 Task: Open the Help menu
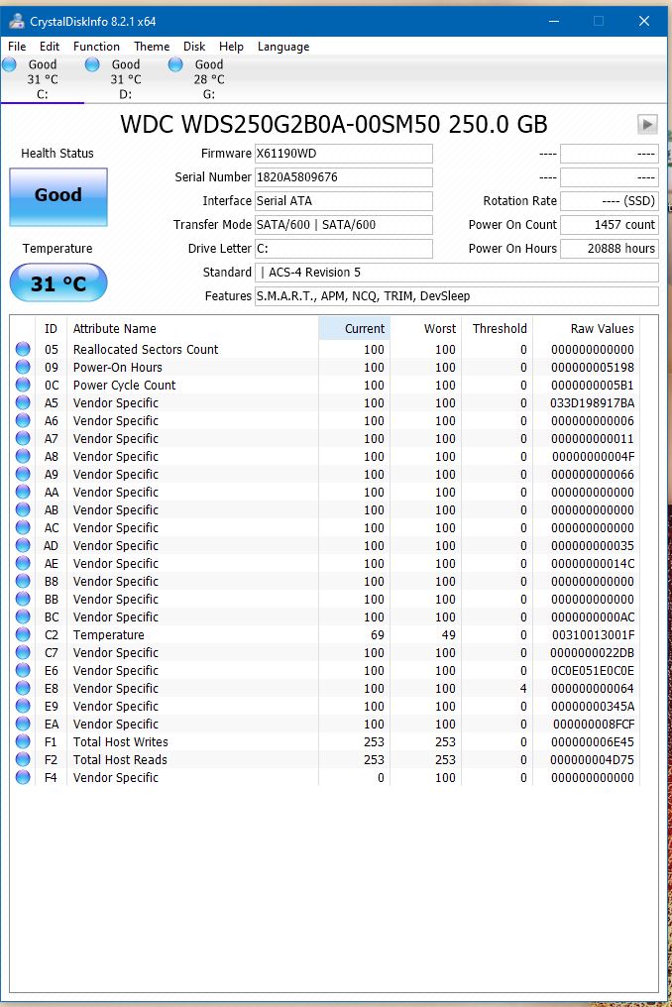231,47
